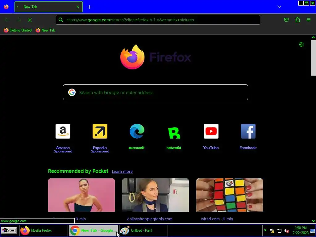Click the Firefox logo on the page
Image resolution: width=316 pixels, height=237 pixels.
[132, 57]
